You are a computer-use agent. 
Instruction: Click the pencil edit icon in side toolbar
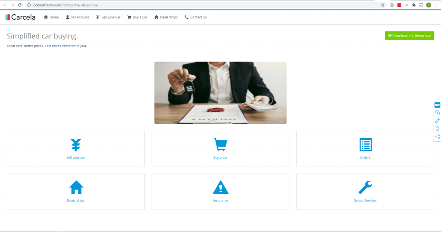437,121
